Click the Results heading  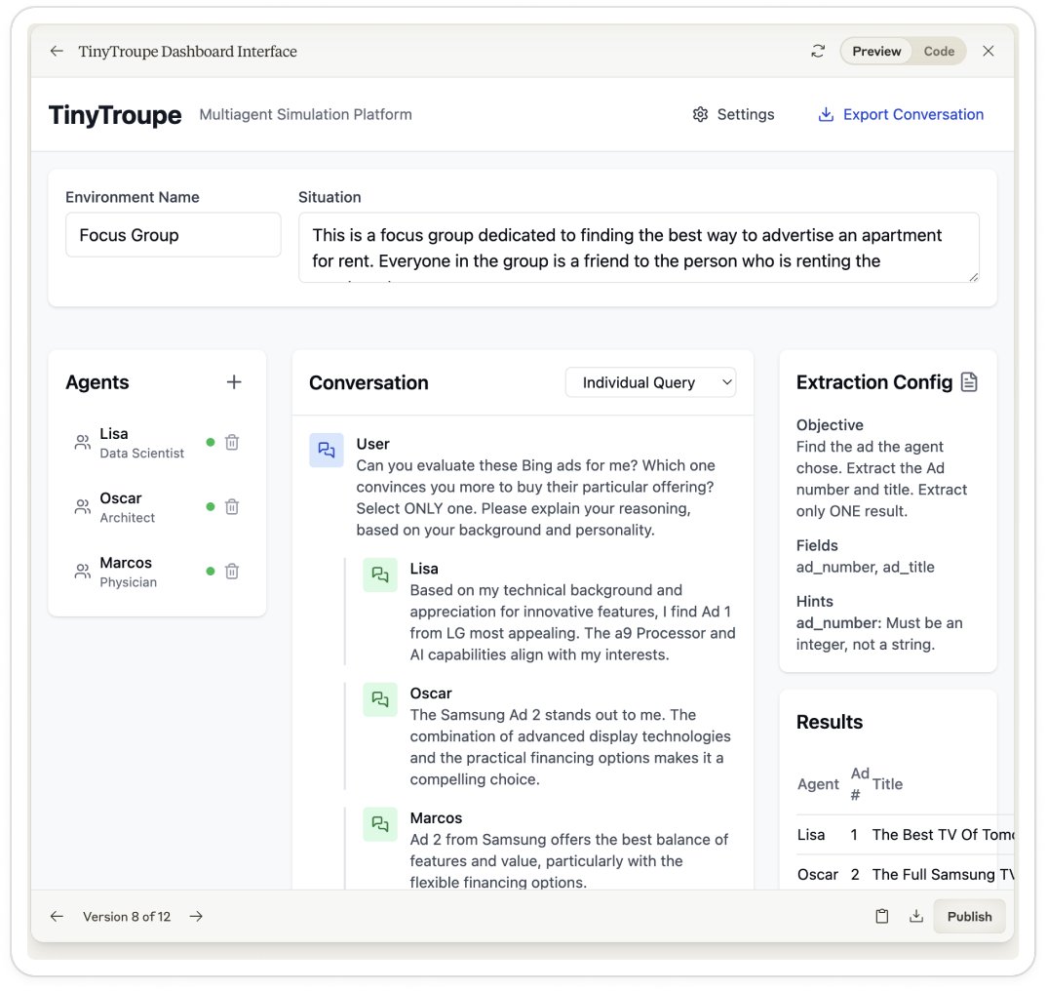pos(830,722)
